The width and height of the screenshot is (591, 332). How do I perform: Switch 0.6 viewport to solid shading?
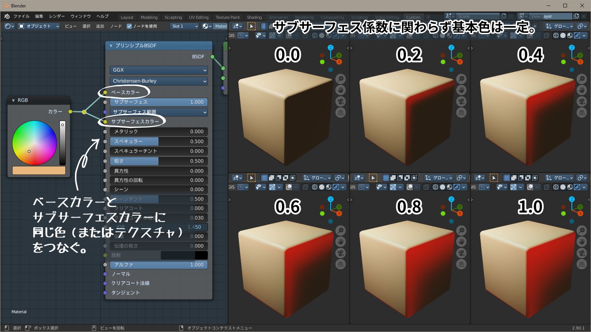tap(322, 187)
